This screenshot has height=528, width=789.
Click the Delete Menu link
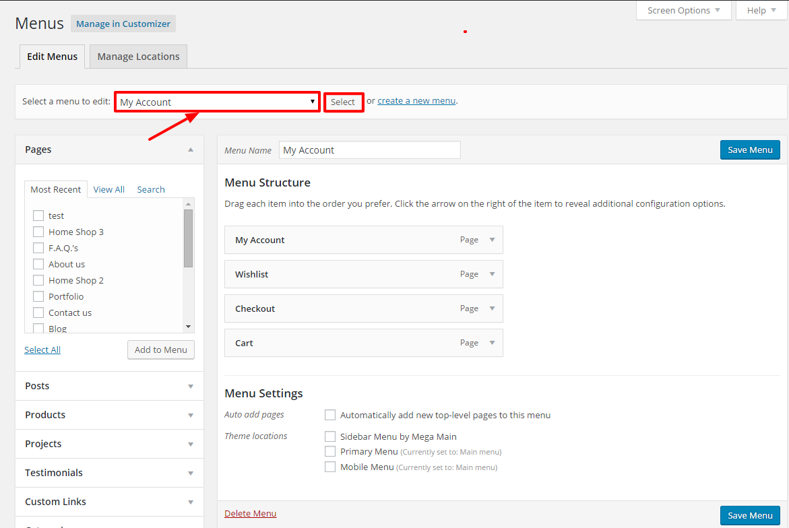(x=250, y=514)
